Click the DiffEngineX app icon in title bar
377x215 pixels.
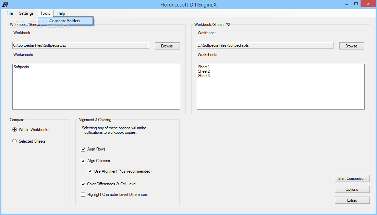[5, 4]
